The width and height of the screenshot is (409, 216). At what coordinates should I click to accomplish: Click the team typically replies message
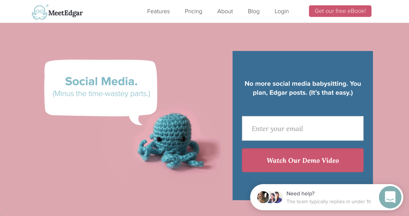click(329, 201)
